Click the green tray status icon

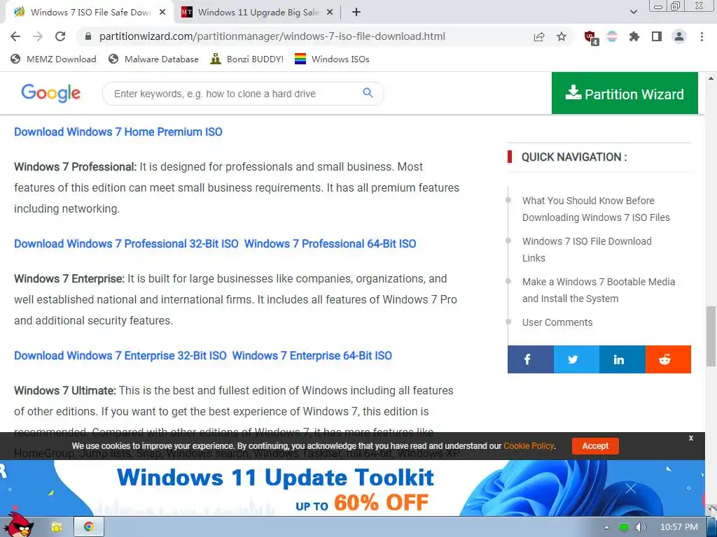(x=624, y=527)
